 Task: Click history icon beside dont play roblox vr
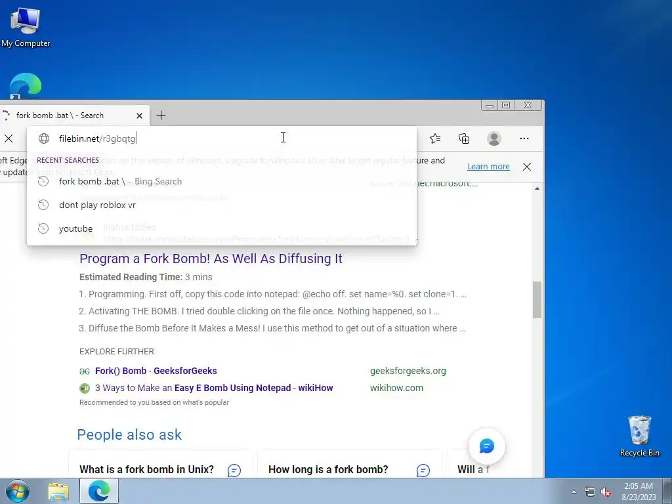43,205
